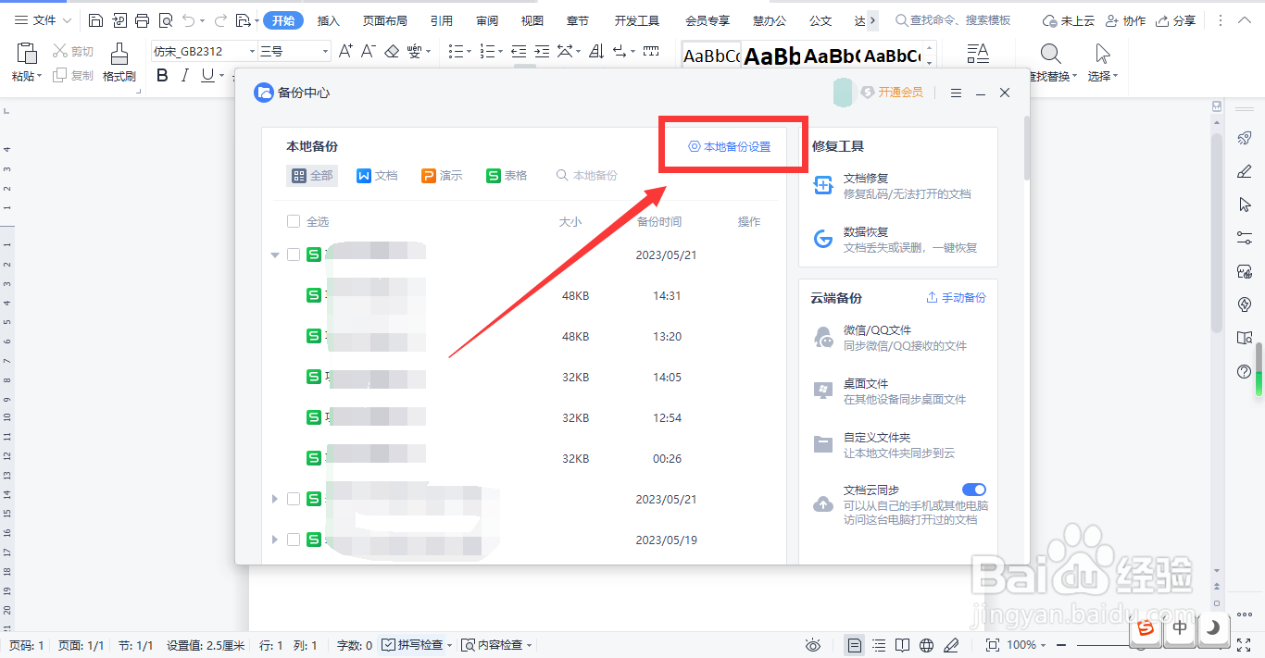Screen dimensions: 1265x658
Task: Switch to the 插入 ribbon tab
Action: (x=328, y=19)
